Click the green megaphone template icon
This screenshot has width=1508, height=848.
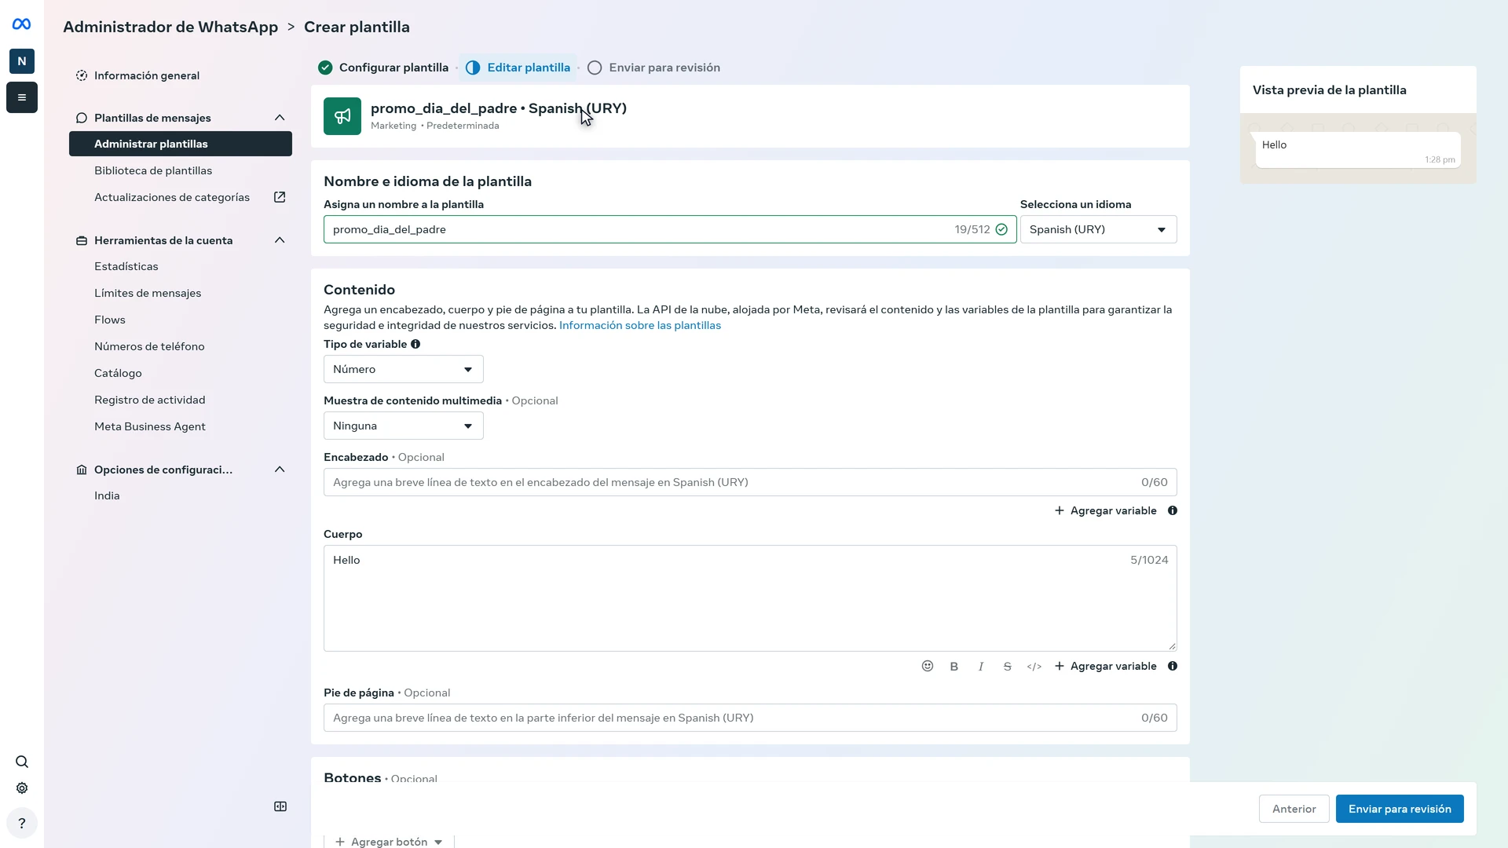pos(342,116)
